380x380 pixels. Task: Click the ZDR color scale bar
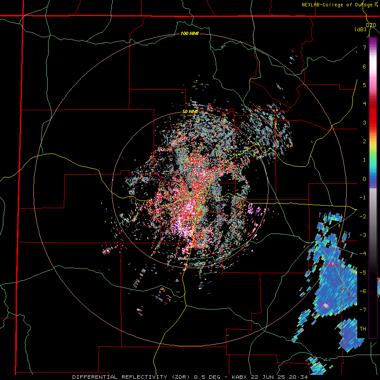click(x=373, y=188)
